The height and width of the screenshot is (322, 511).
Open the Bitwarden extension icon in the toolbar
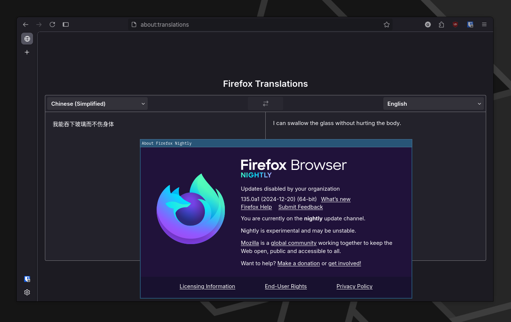point(470,24)
